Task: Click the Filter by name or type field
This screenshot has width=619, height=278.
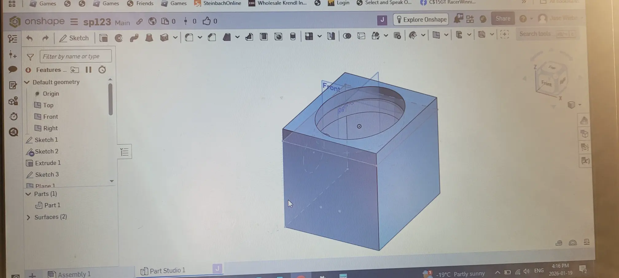Action: pyautogui.click(x=76, y=56)
